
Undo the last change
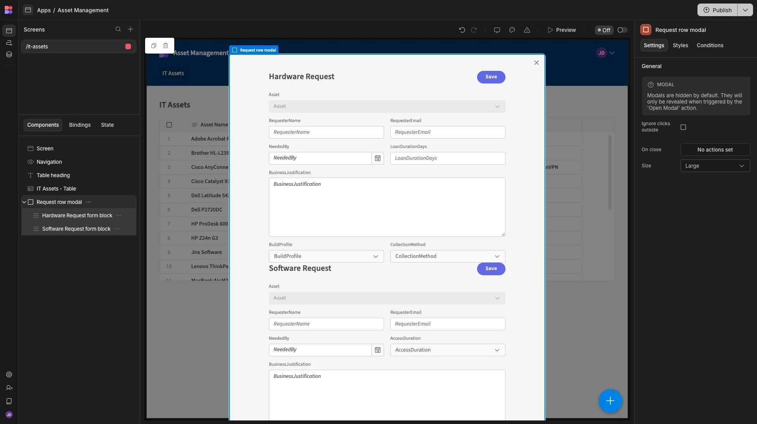click(462, 30)
